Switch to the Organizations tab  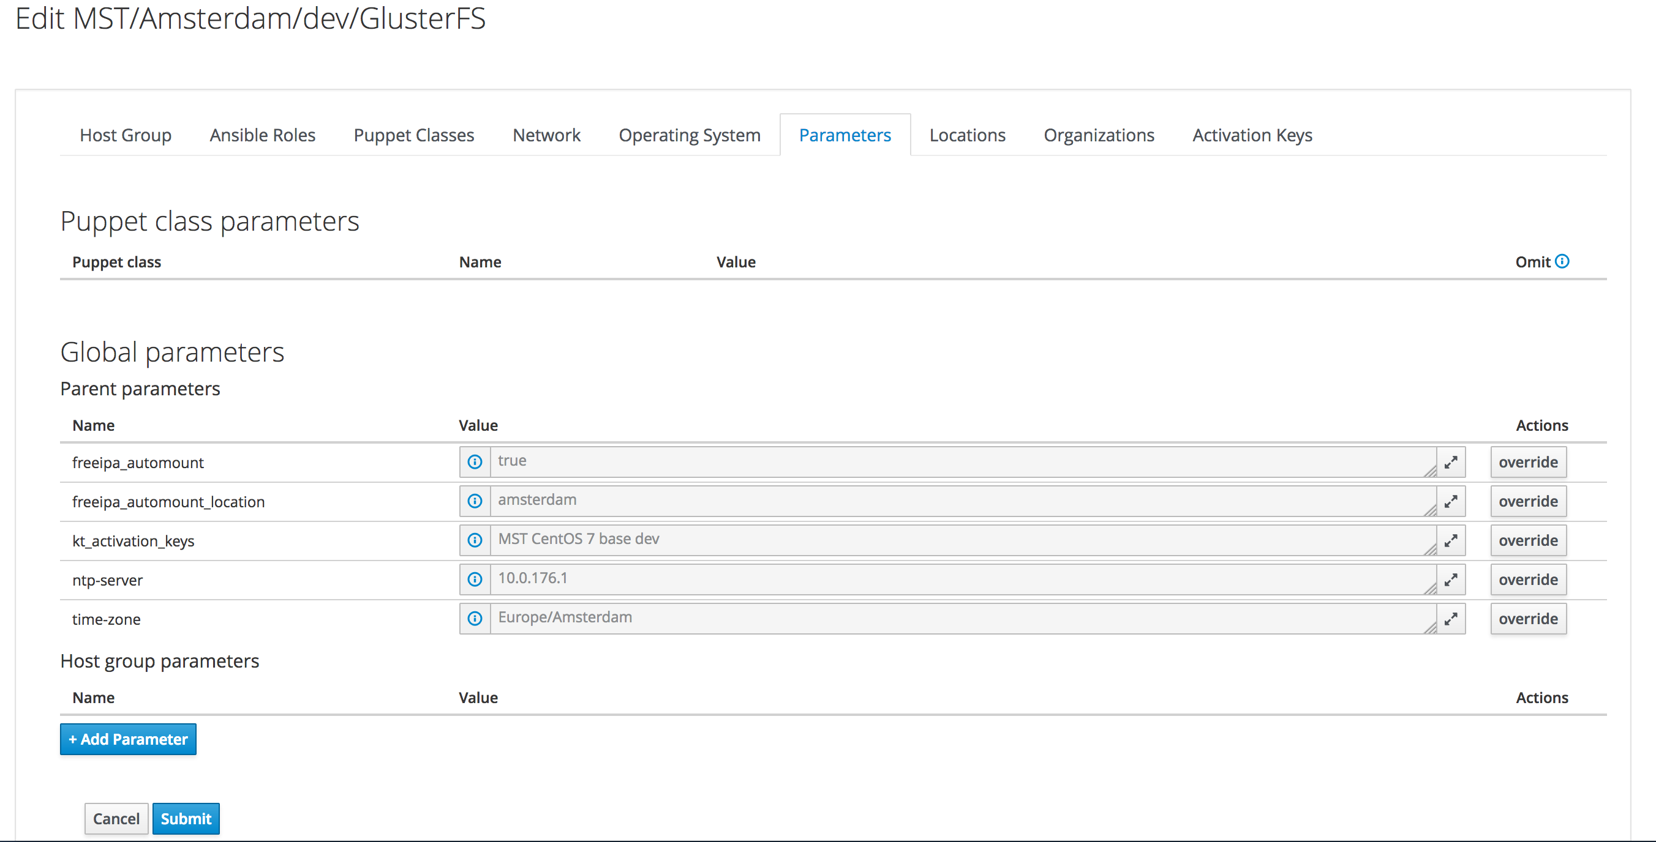tap(1099, 135)
